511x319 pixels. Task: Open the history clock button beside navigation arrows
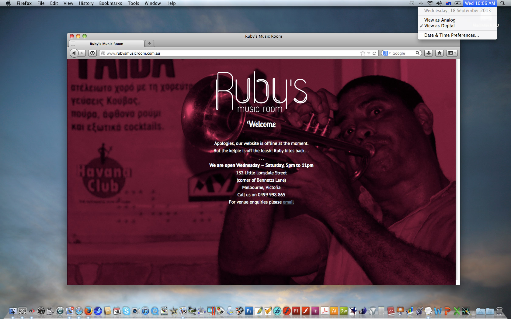92,53
